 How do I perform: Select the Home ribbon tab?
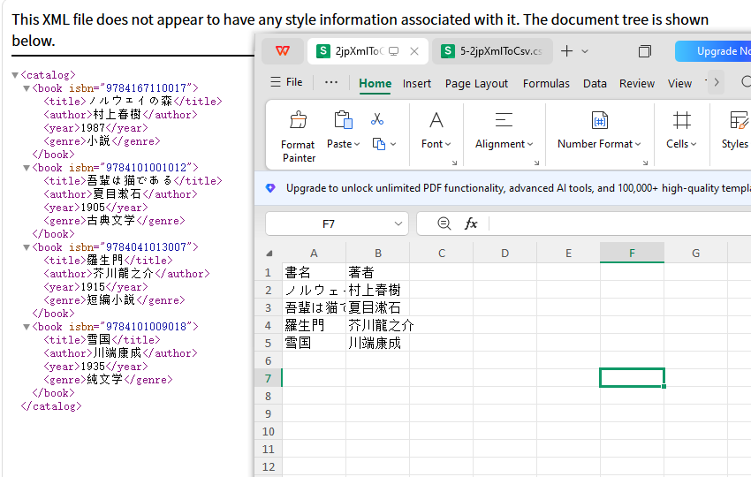coord(375,83)
